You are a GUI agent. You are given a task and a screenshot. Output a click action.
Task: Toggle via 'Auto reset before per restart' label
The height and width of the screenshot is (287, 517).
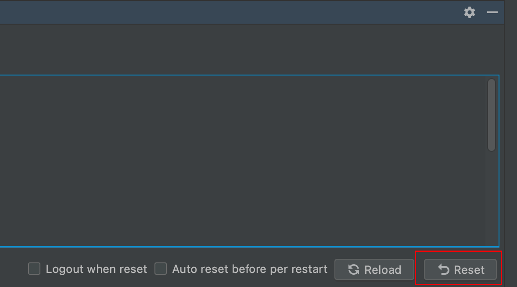(x=250, y=269)
